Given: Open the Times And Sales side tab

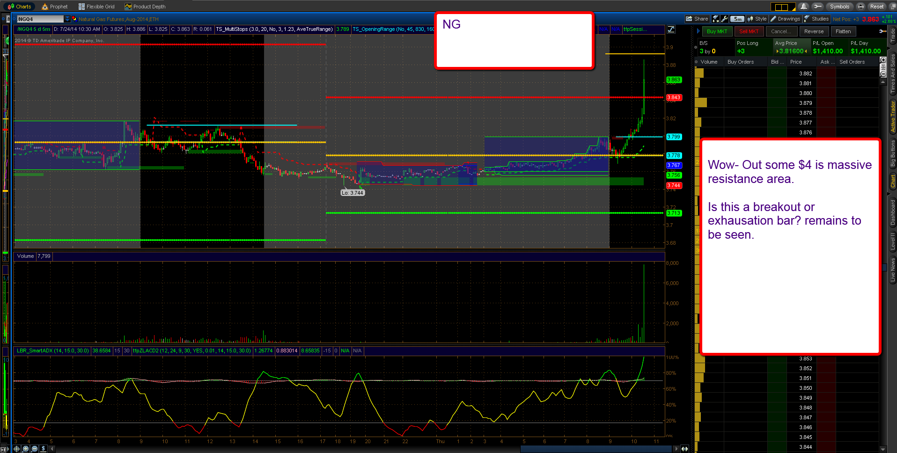Looking at the screenshot, I should (892, 73).
